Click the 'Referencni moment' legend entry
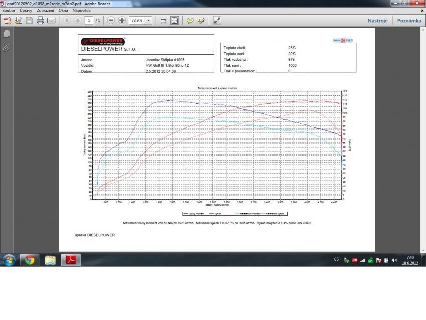 tap(248, 214)
